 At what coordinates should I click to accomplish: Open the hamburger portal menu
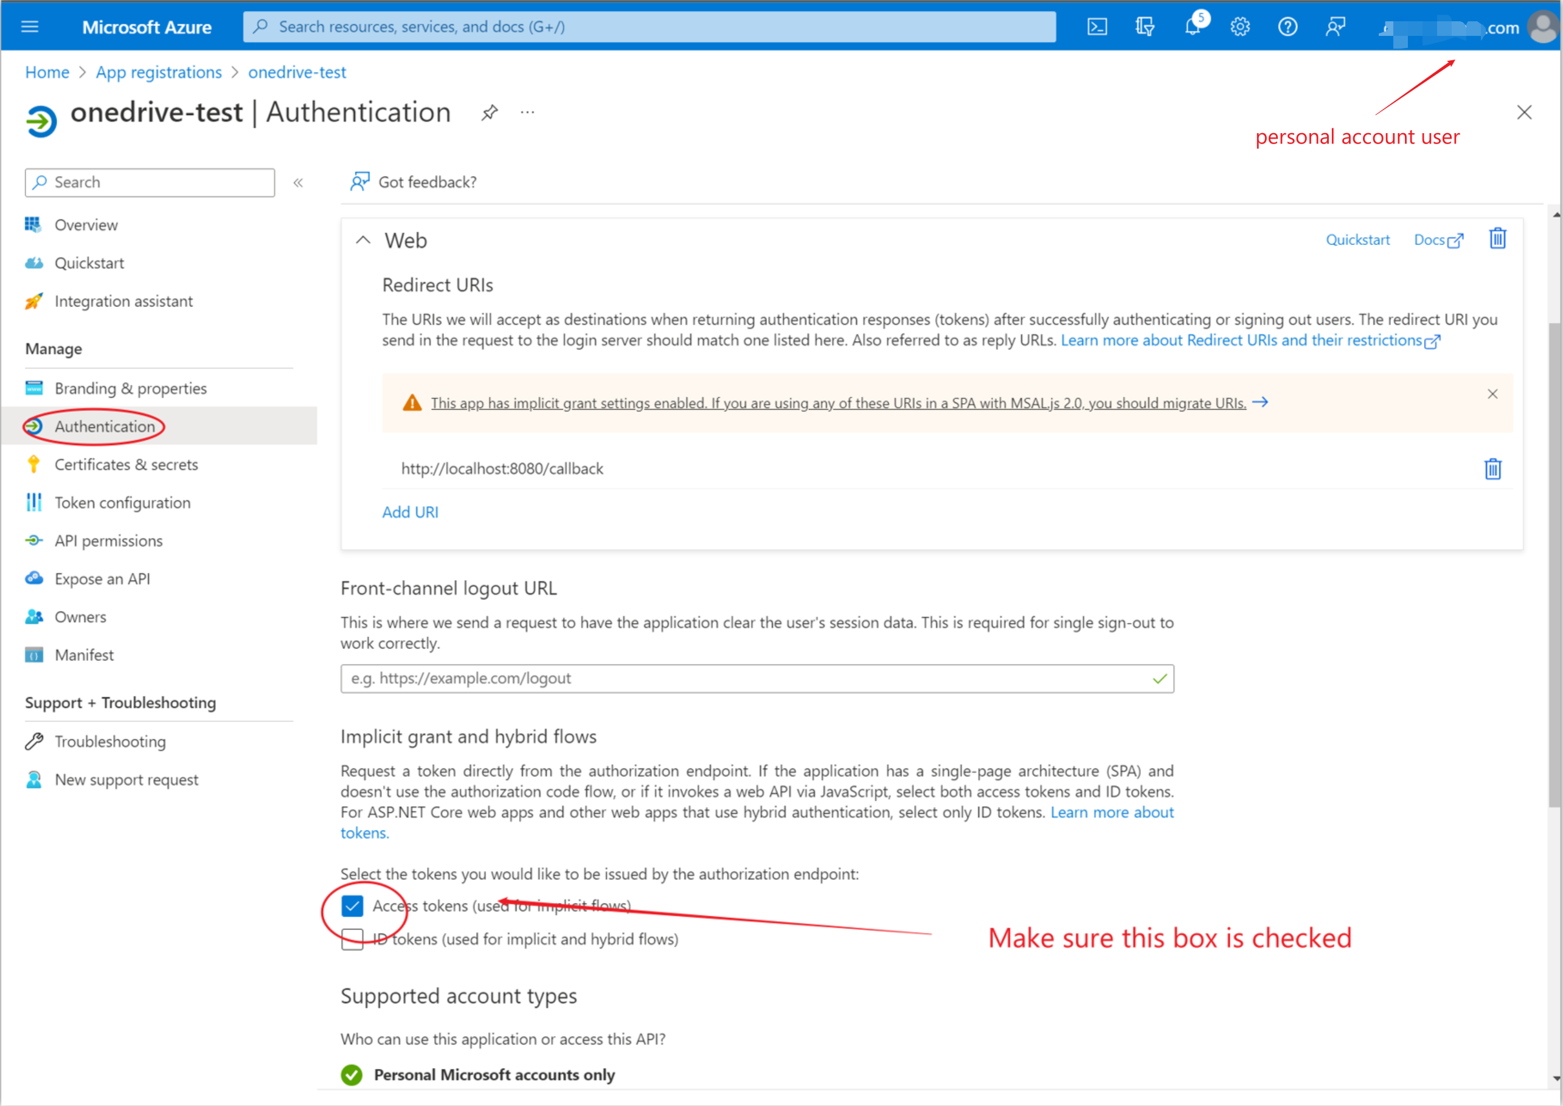pos(30,27)
